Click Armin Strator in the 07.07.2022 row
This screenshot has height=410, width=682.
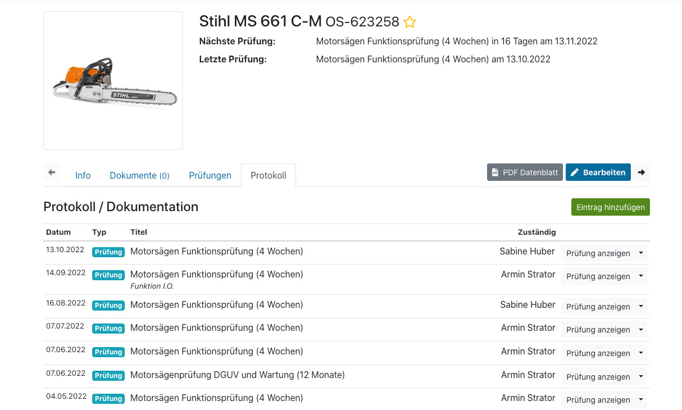[x=528, y=328]
